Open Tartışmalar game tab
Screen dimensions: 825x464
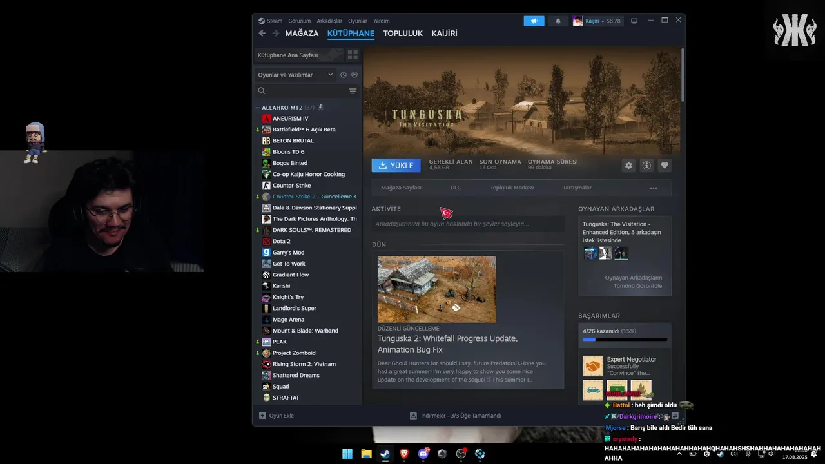tap(577, 188)
